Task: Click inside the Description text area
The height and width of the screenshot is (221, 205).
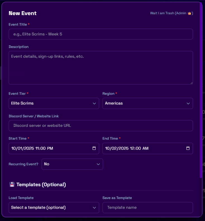Action: 101,68
